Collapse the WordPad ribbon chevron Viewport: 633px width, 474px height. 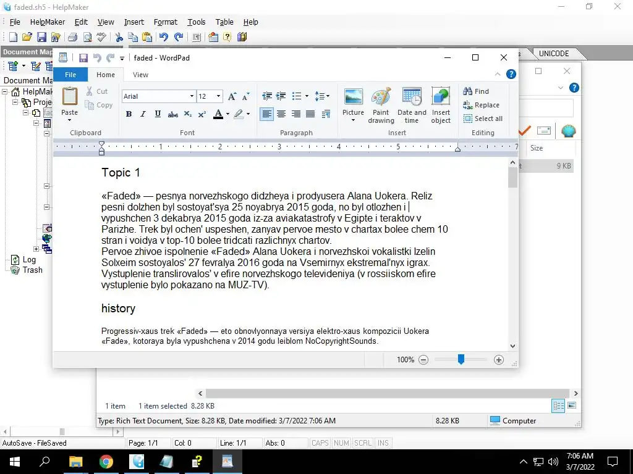tap(498, 74)
